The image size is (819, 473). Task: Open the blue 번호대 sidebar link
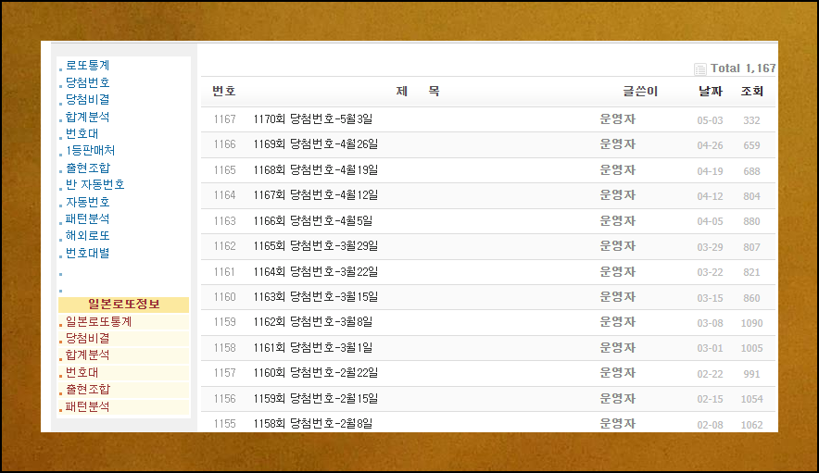pyautogui.click(x=82, y=133)
